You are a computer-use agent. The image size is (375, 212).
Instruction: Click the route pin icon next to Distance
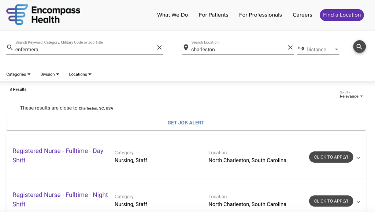(x=301, y=49)
